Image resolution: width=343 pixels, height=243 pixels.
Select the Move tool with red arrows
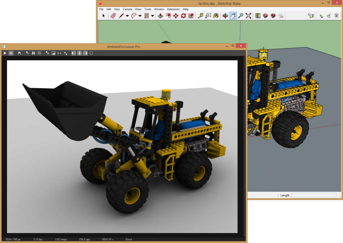(176, 16)
